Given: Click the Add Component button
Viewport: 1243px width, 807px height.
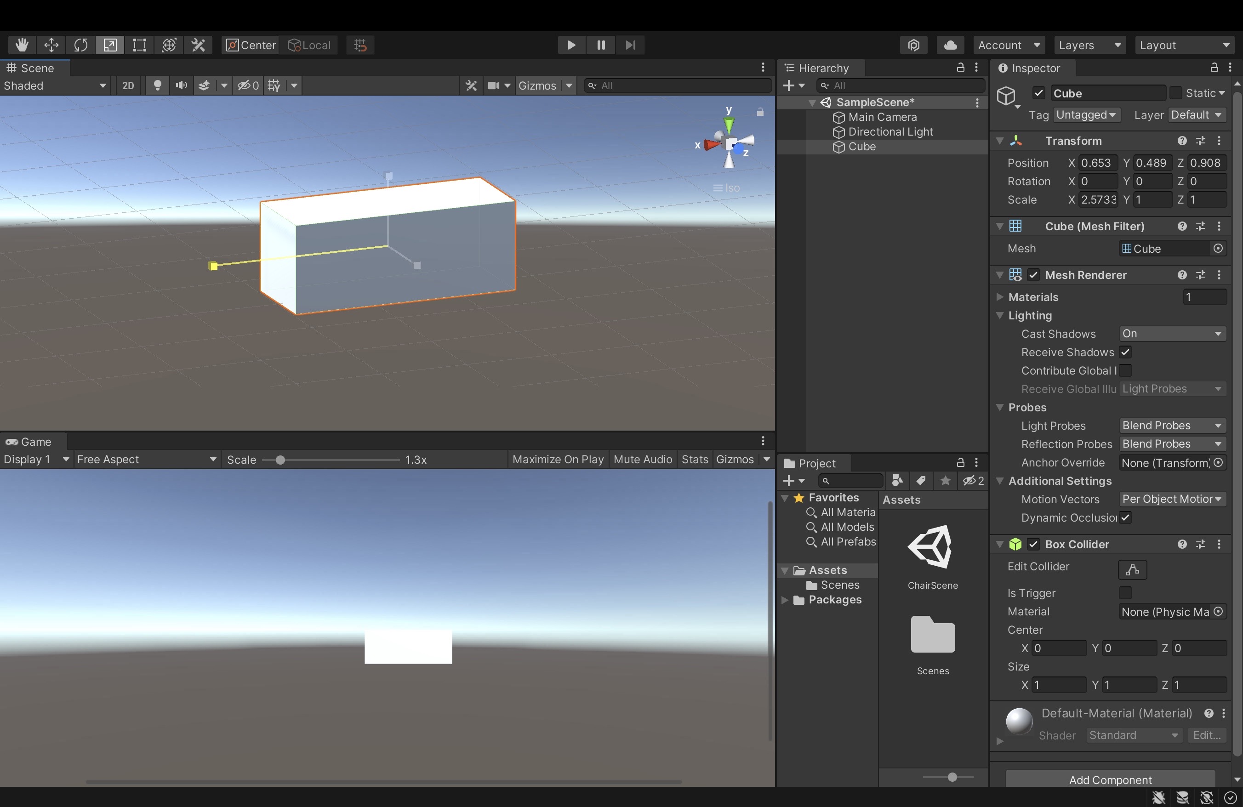Looking at the screenshot, I should coord(1110,779).
